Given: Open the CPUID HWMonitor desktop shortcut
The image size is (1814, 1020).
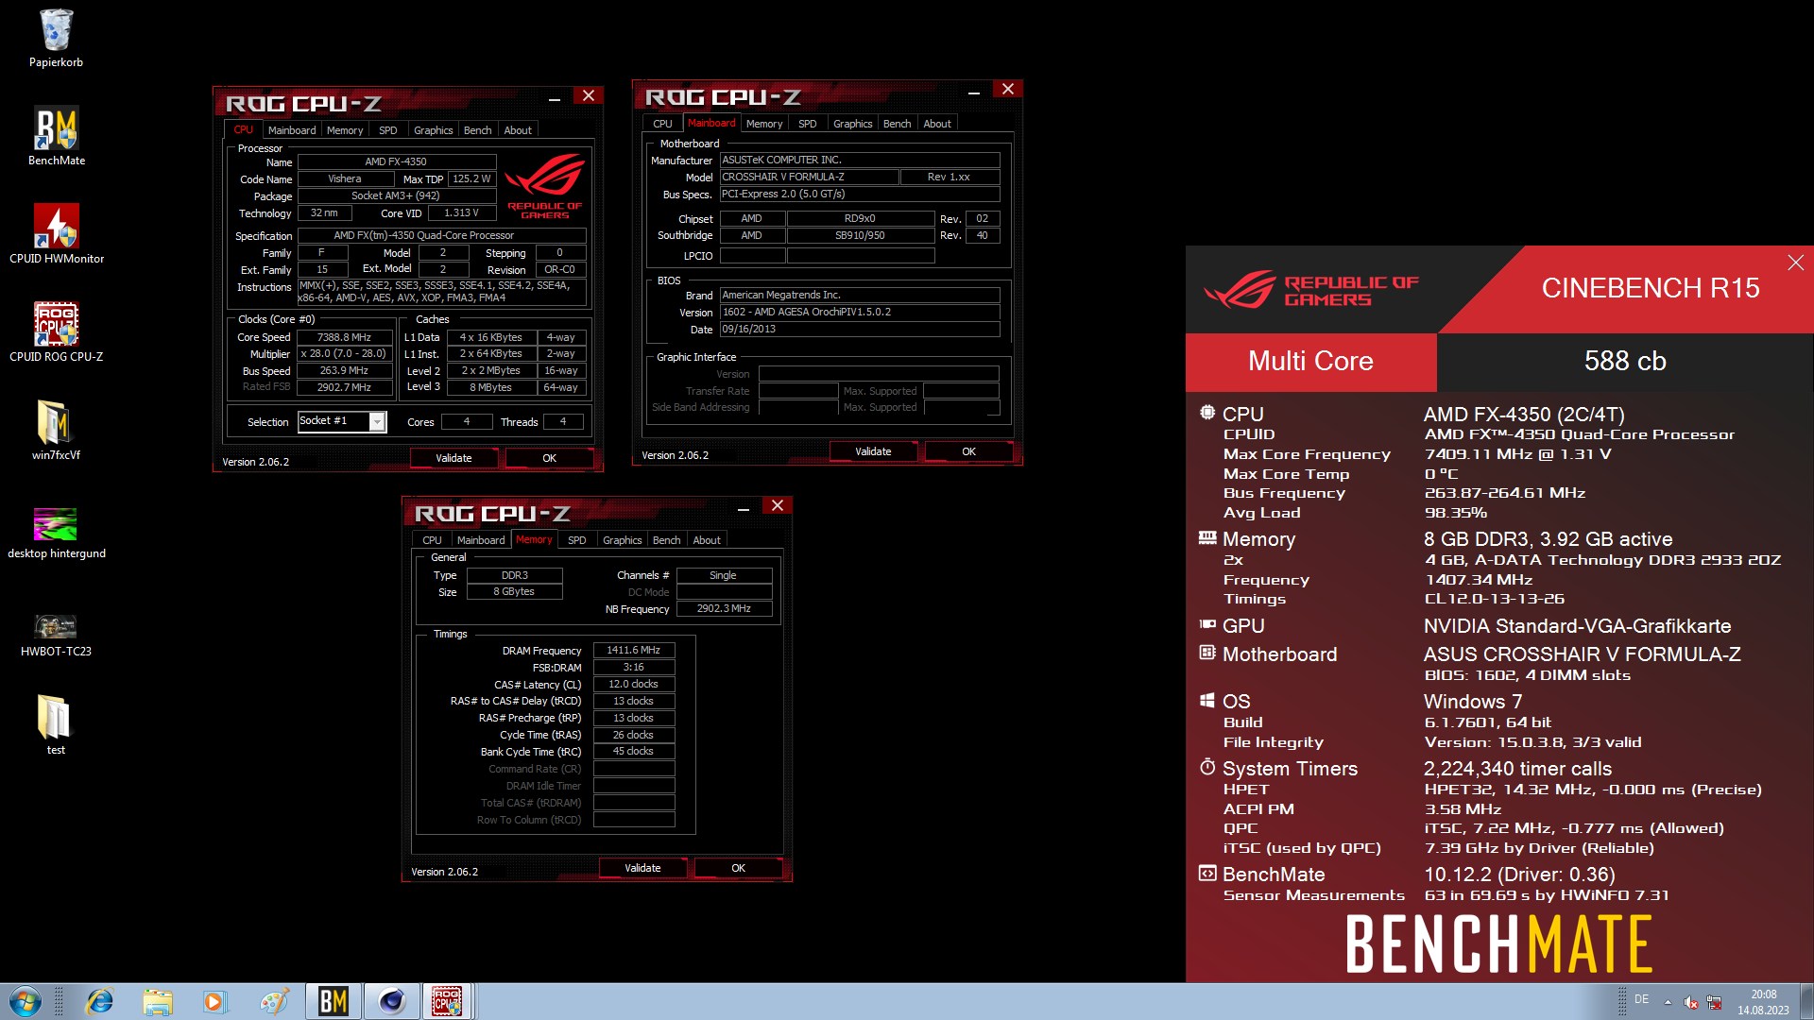Looking at the screenshot, I should [x=56, y=234].
